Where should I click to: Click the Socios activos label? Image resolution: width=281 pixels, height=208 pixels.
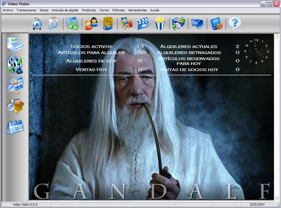91,47
